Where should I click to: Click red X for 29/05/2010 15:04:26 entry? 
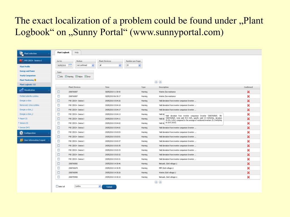click(248, 101)
